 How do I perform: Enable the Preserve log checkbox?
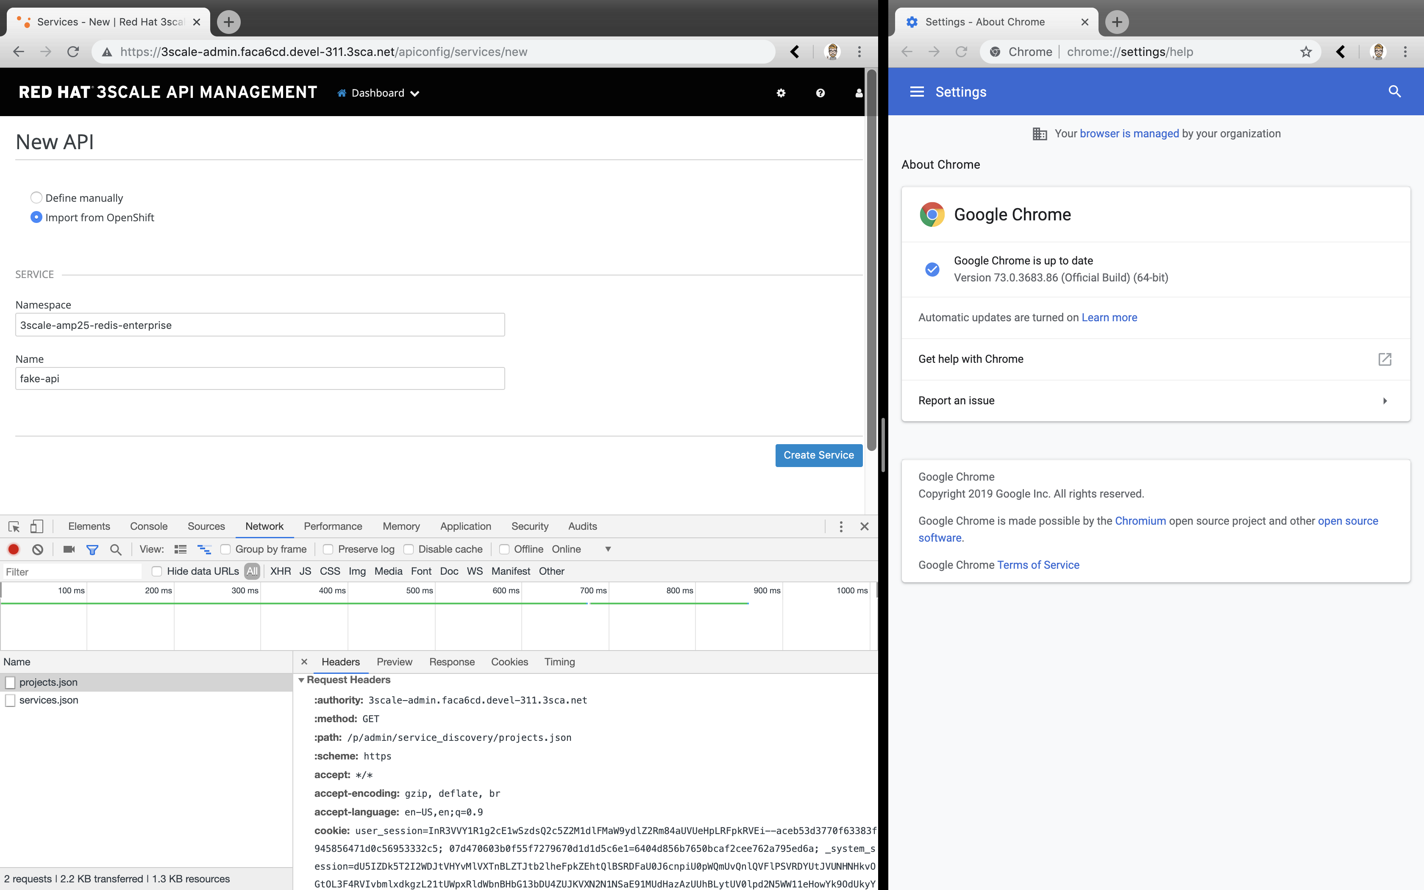(x=328, y=549)
